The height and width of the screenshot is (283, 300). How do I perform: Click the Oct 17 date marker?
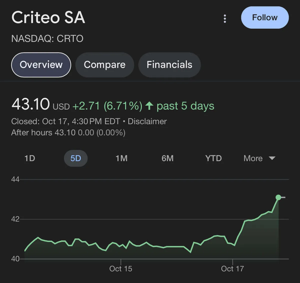(232, 269)
